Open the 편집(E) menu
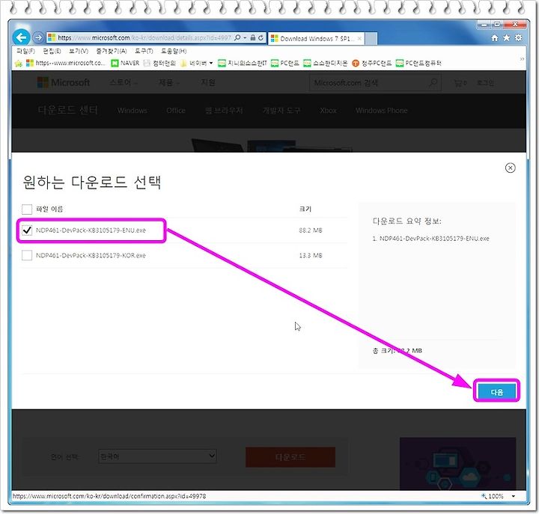The width and height of the screenshot is (539, 514). [x=52, y=51]
